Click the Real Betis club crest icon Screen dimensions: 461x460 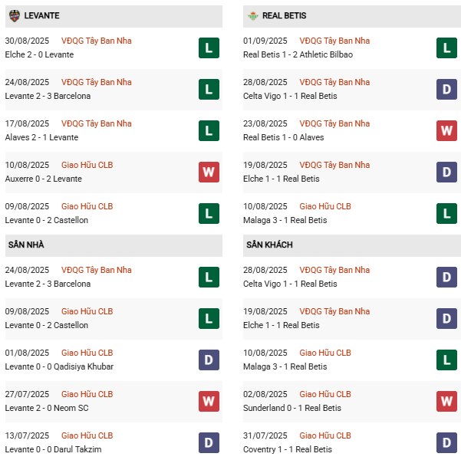pos(253,15)
